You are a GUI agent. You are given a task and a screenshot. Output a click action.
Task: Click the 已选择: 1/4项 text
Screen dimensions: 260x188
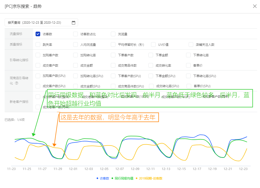(x=15, y=120)
